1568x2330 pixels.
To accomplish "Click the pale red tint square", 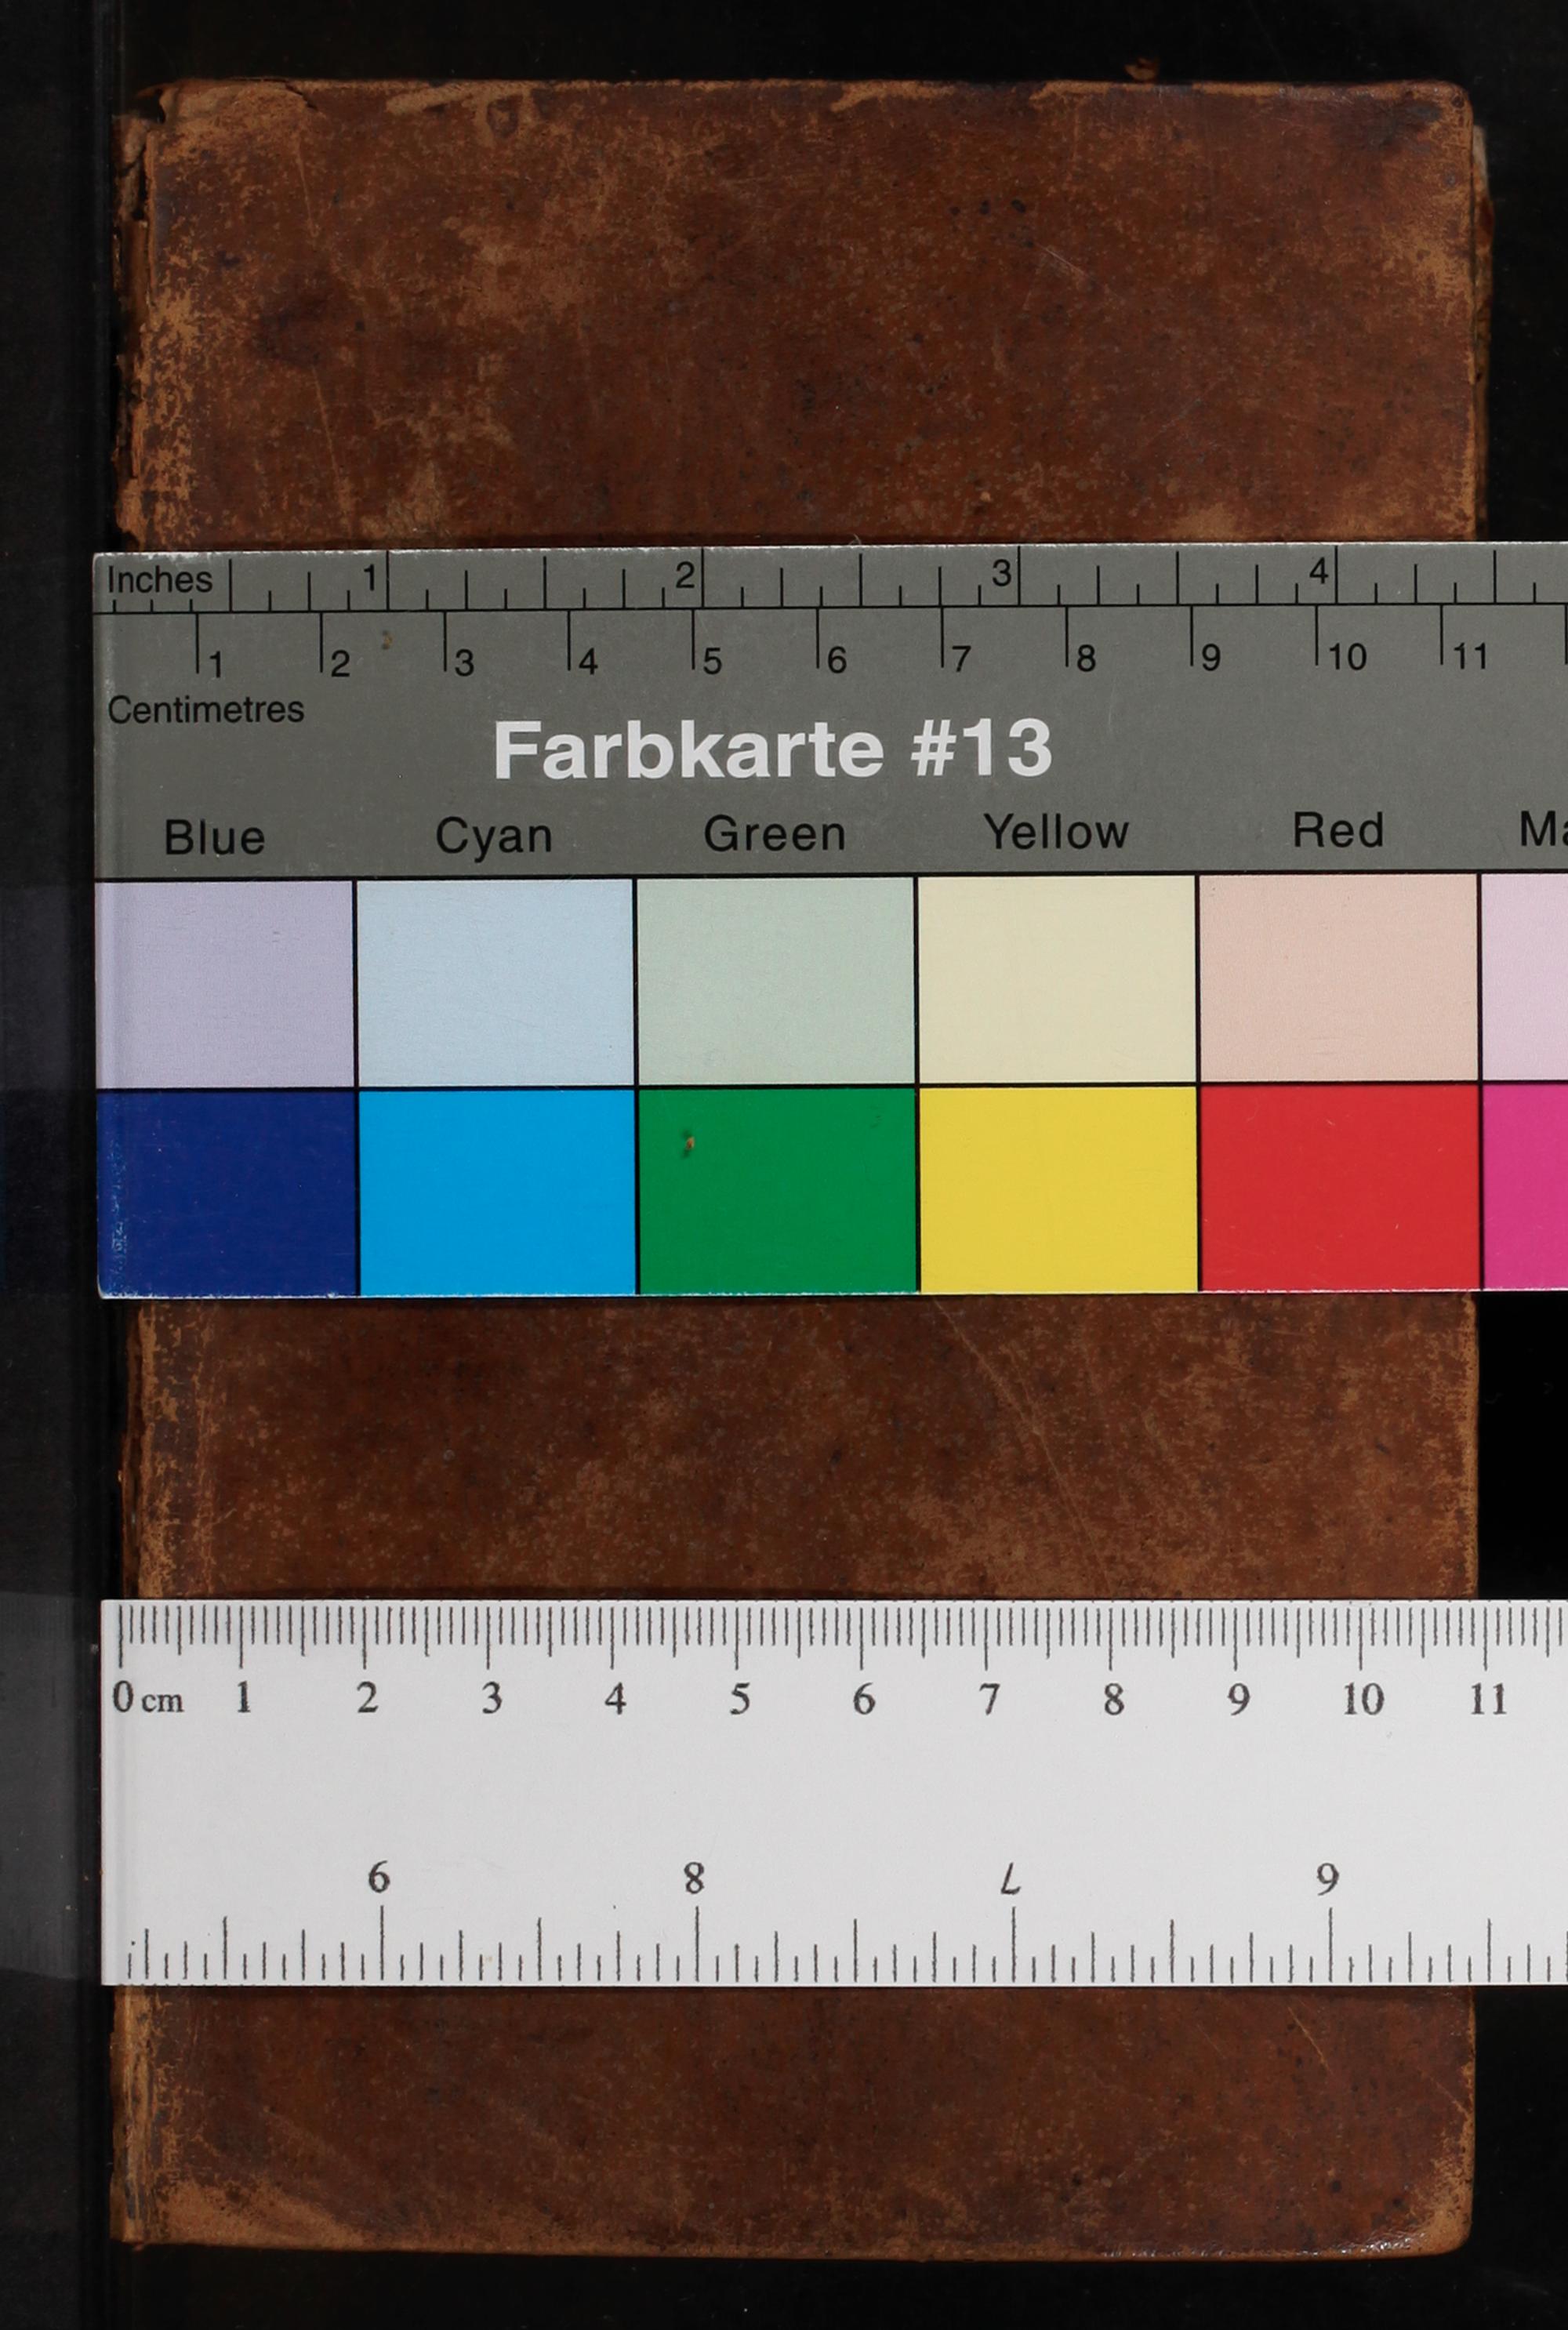I will point(1338,978).
